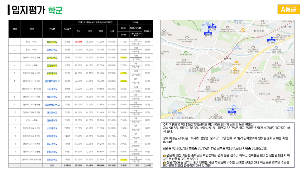
Task: Click the 376명 examinee count cell
Action: point(67,89)
